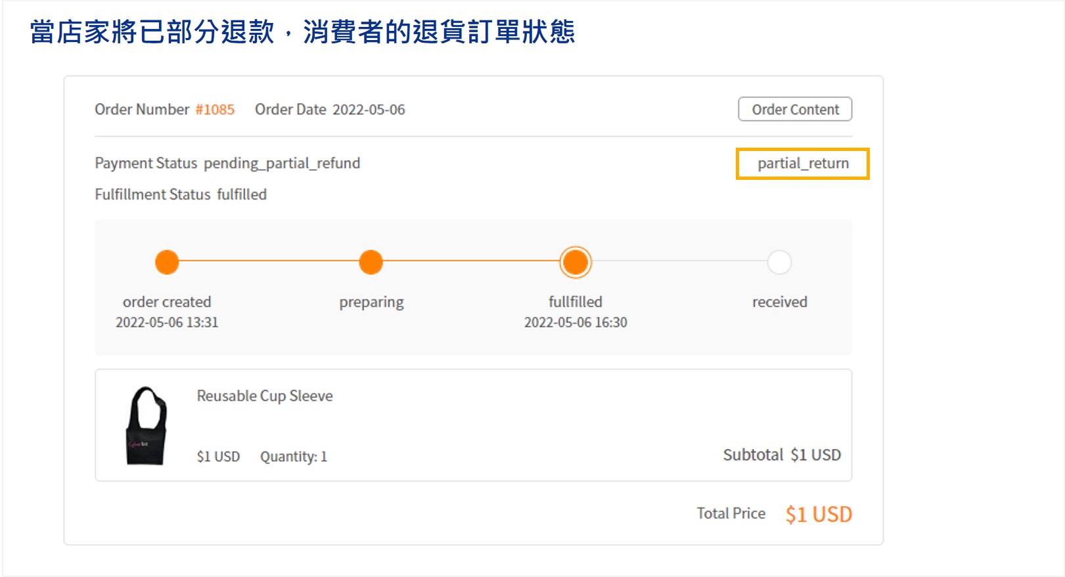Click the pending_partial_refund payment status text
Viewport: 1065px width, 577px height.
pos(282,163)
